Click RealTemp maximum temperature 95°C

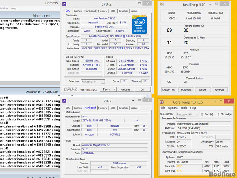[x=169, y=68]
